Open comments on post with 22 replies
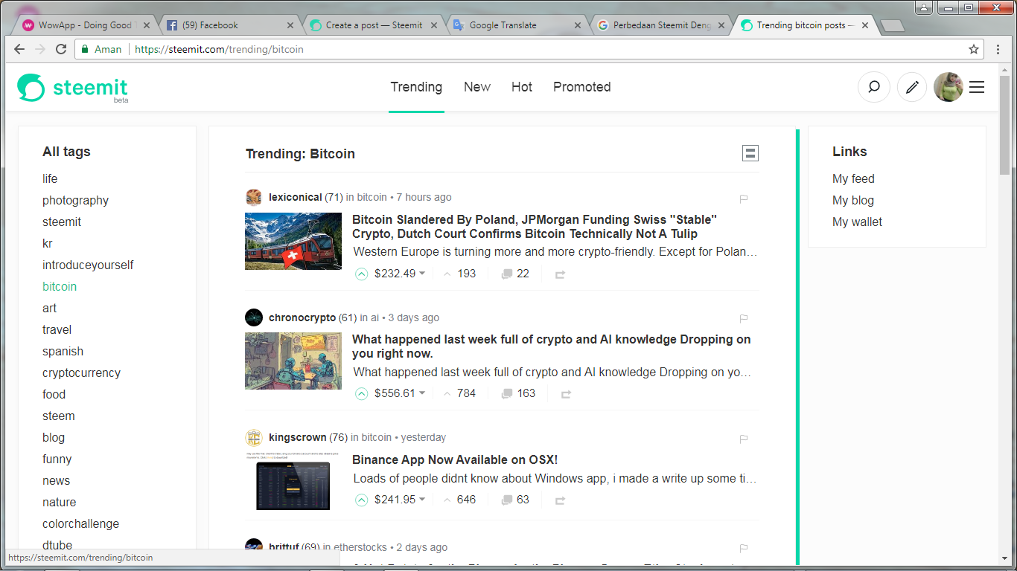This screenshot has height=571, width=1017. click(515, 274)
